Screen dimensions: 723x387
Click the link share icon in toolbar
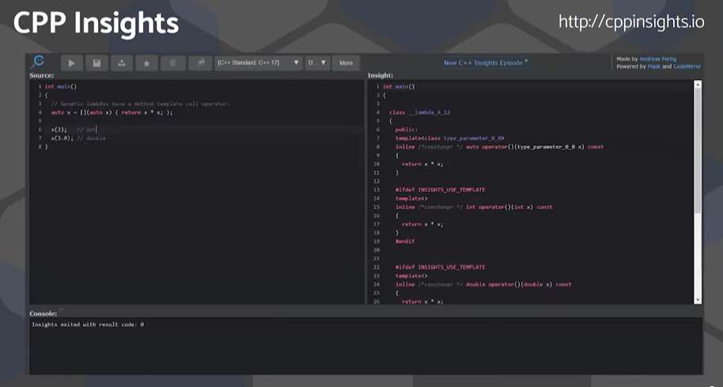pos(201,63)
